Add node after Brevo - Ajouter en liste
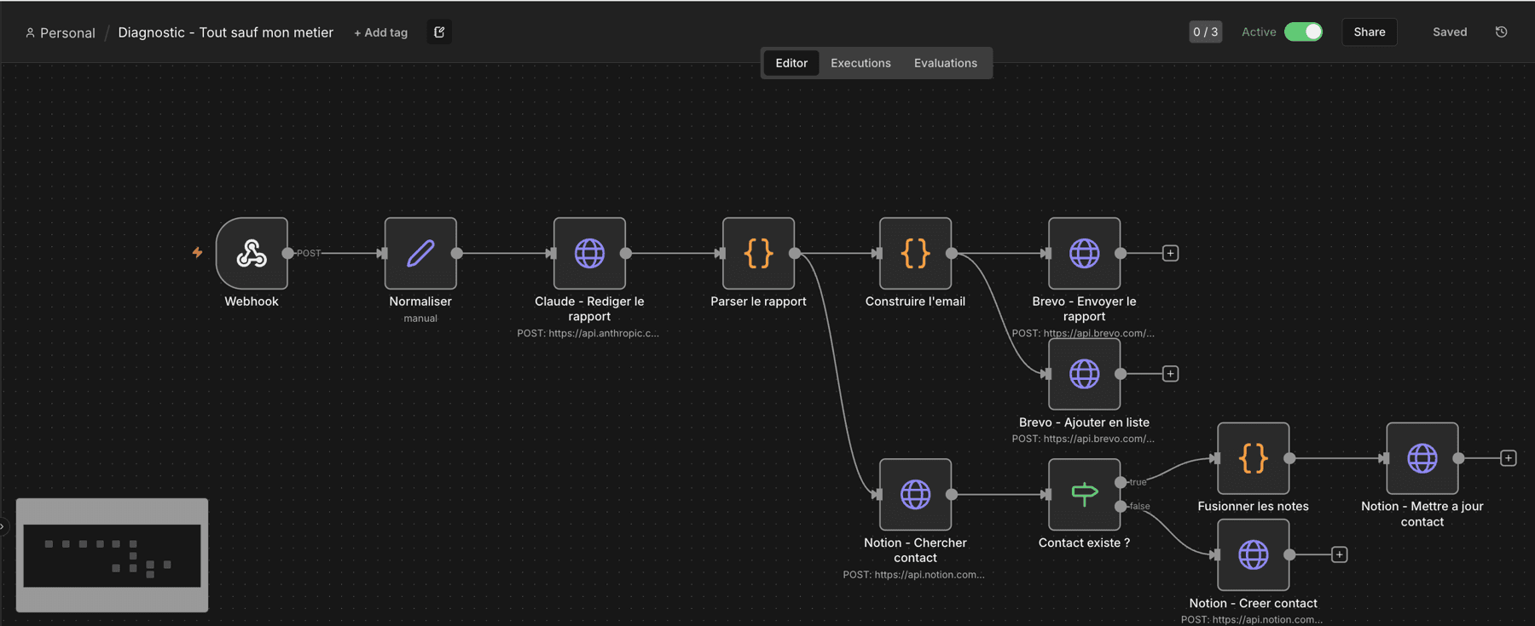This screenshot has height=626, width=1535. click(x=1170, y=374)
